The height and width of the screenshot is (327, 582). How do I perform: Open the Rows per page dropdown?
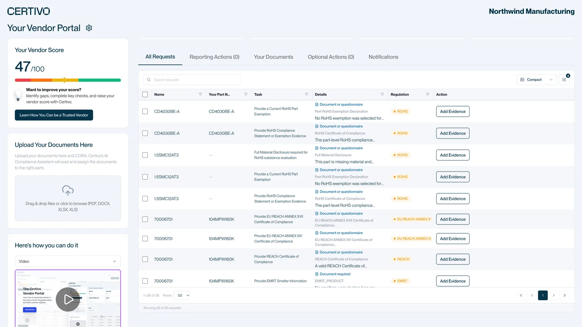(x=183, y=295)
